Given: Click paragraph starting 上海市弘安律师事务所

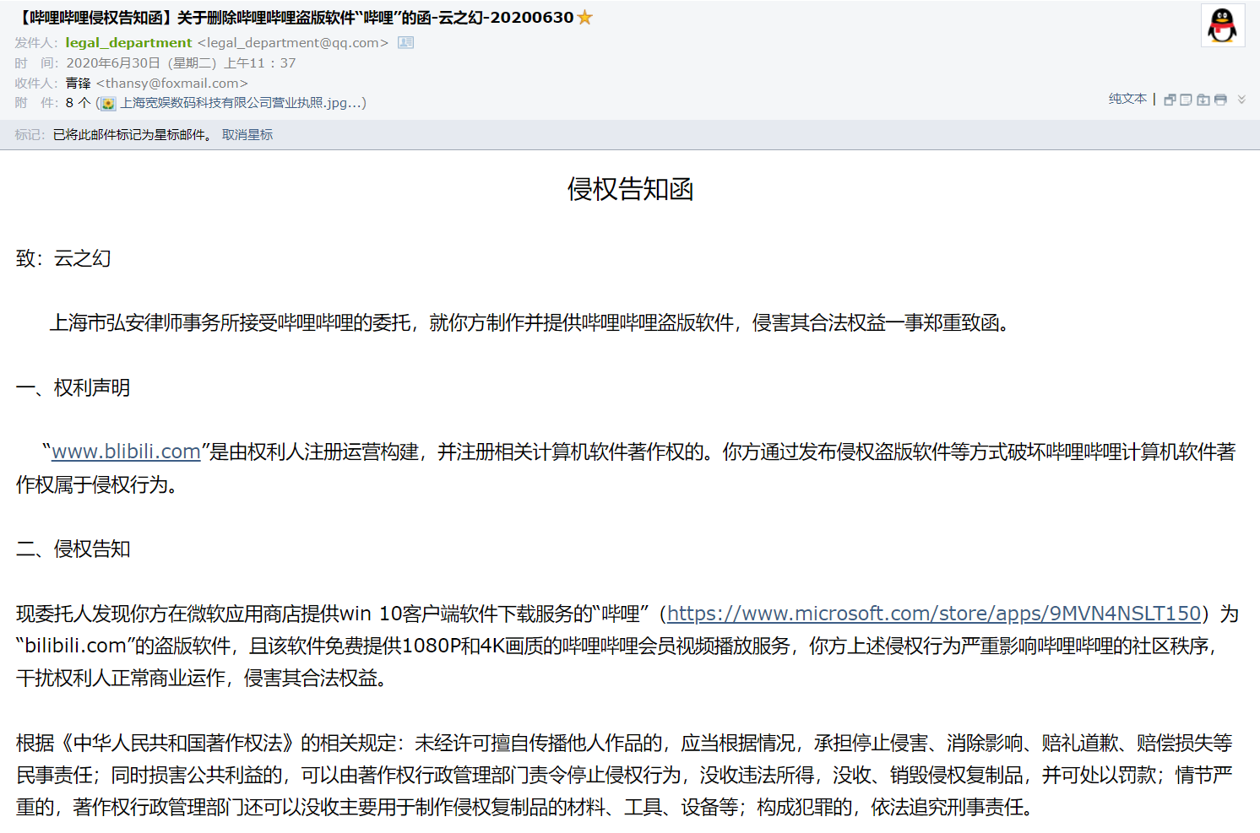Looking at the screenshot, I should click(x=530, y=322).
